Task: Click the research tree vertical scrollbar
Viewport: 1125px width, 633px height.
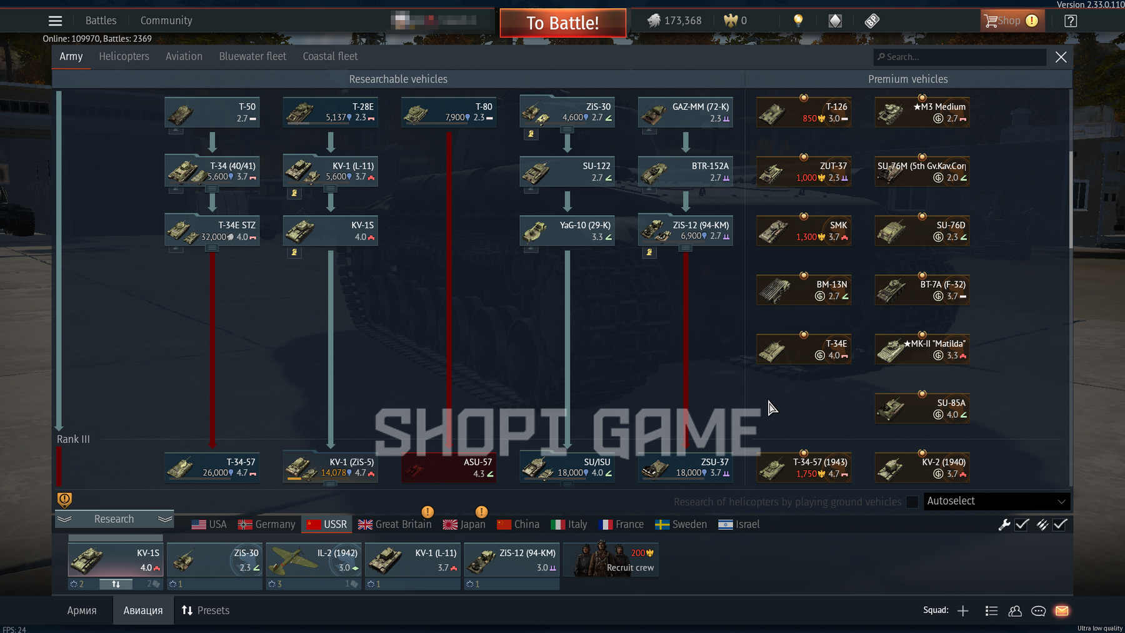Action: tap(1070, 200)
